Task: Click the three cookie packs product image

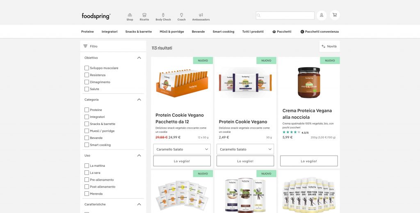Action: [x=245, y=82]
